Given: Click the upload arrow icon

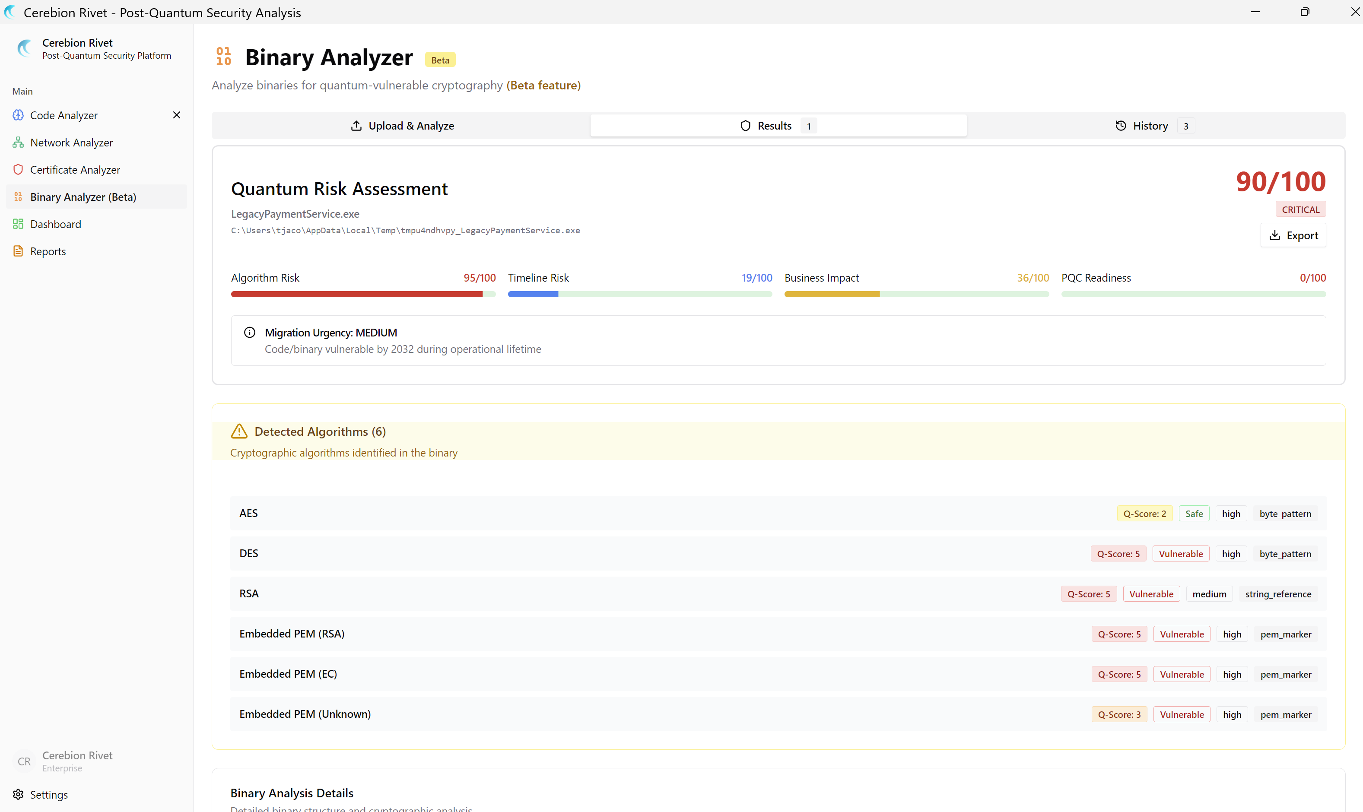Looking at the screenshot, I should pos(356,126).
